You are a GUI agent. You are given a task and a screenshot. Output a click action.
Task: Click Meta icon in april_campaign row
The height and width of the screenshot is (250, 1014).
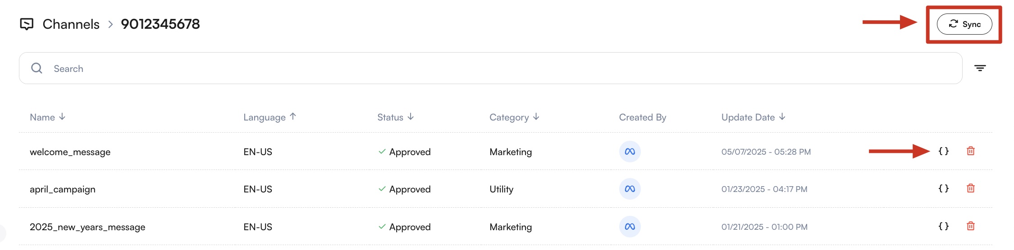click(630, 189)
